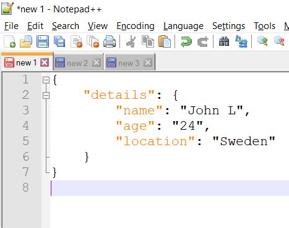Click the closing brace on line 6
This screenshot has width=289, height=228.
tap(87, 157)
